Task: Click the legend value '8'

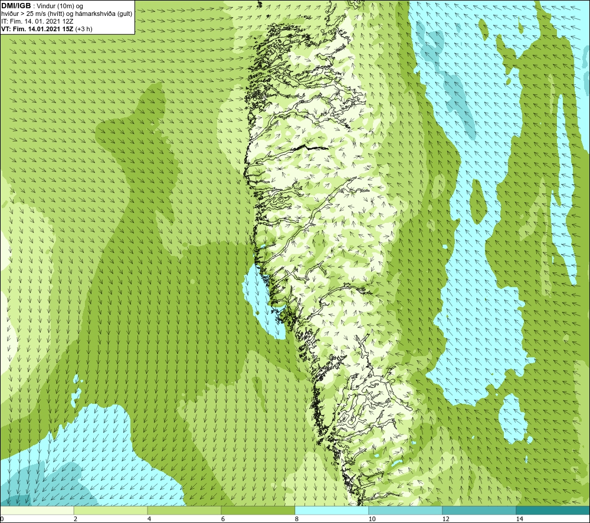Action: click(x=297, y=519)
